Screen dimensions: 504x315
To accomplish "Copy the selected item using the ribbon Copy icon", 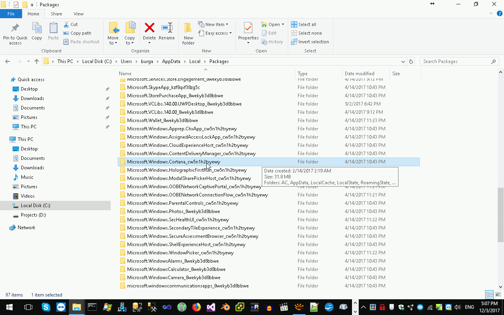I will (x=37, y=31).
